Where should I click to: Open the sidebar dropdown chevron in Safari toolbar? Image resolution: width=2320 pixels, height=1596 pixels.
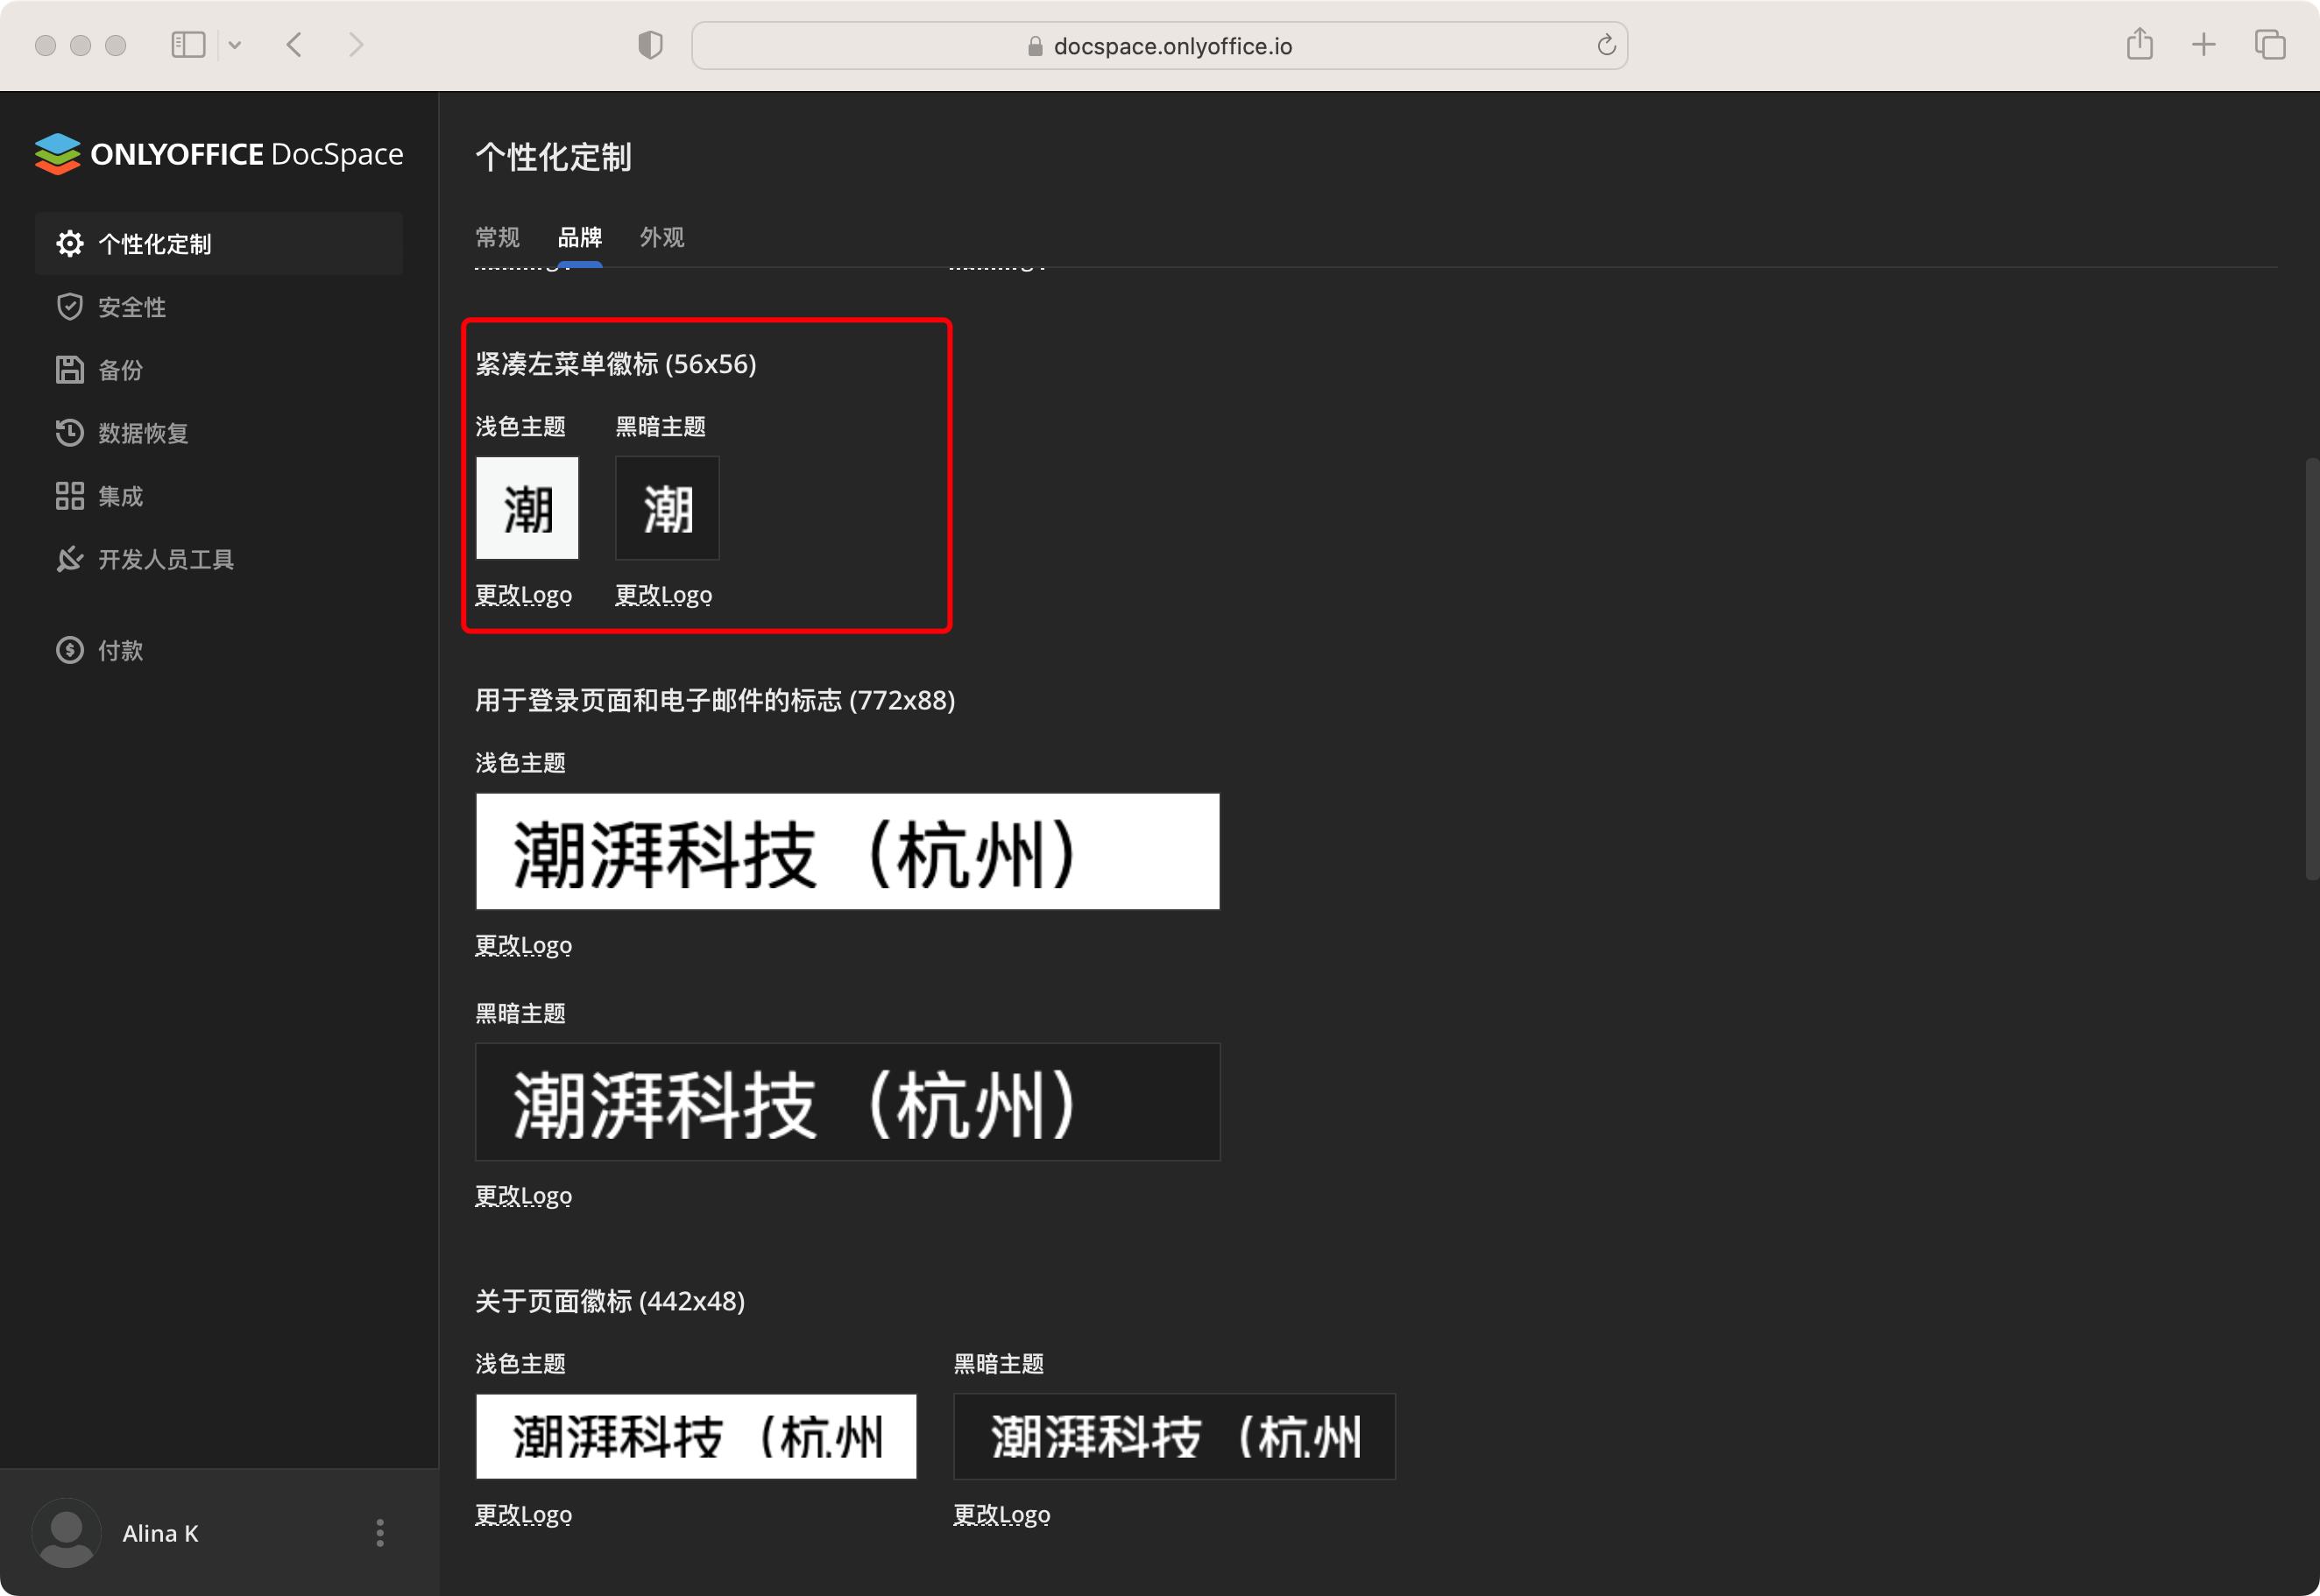[x=235, y=45]
